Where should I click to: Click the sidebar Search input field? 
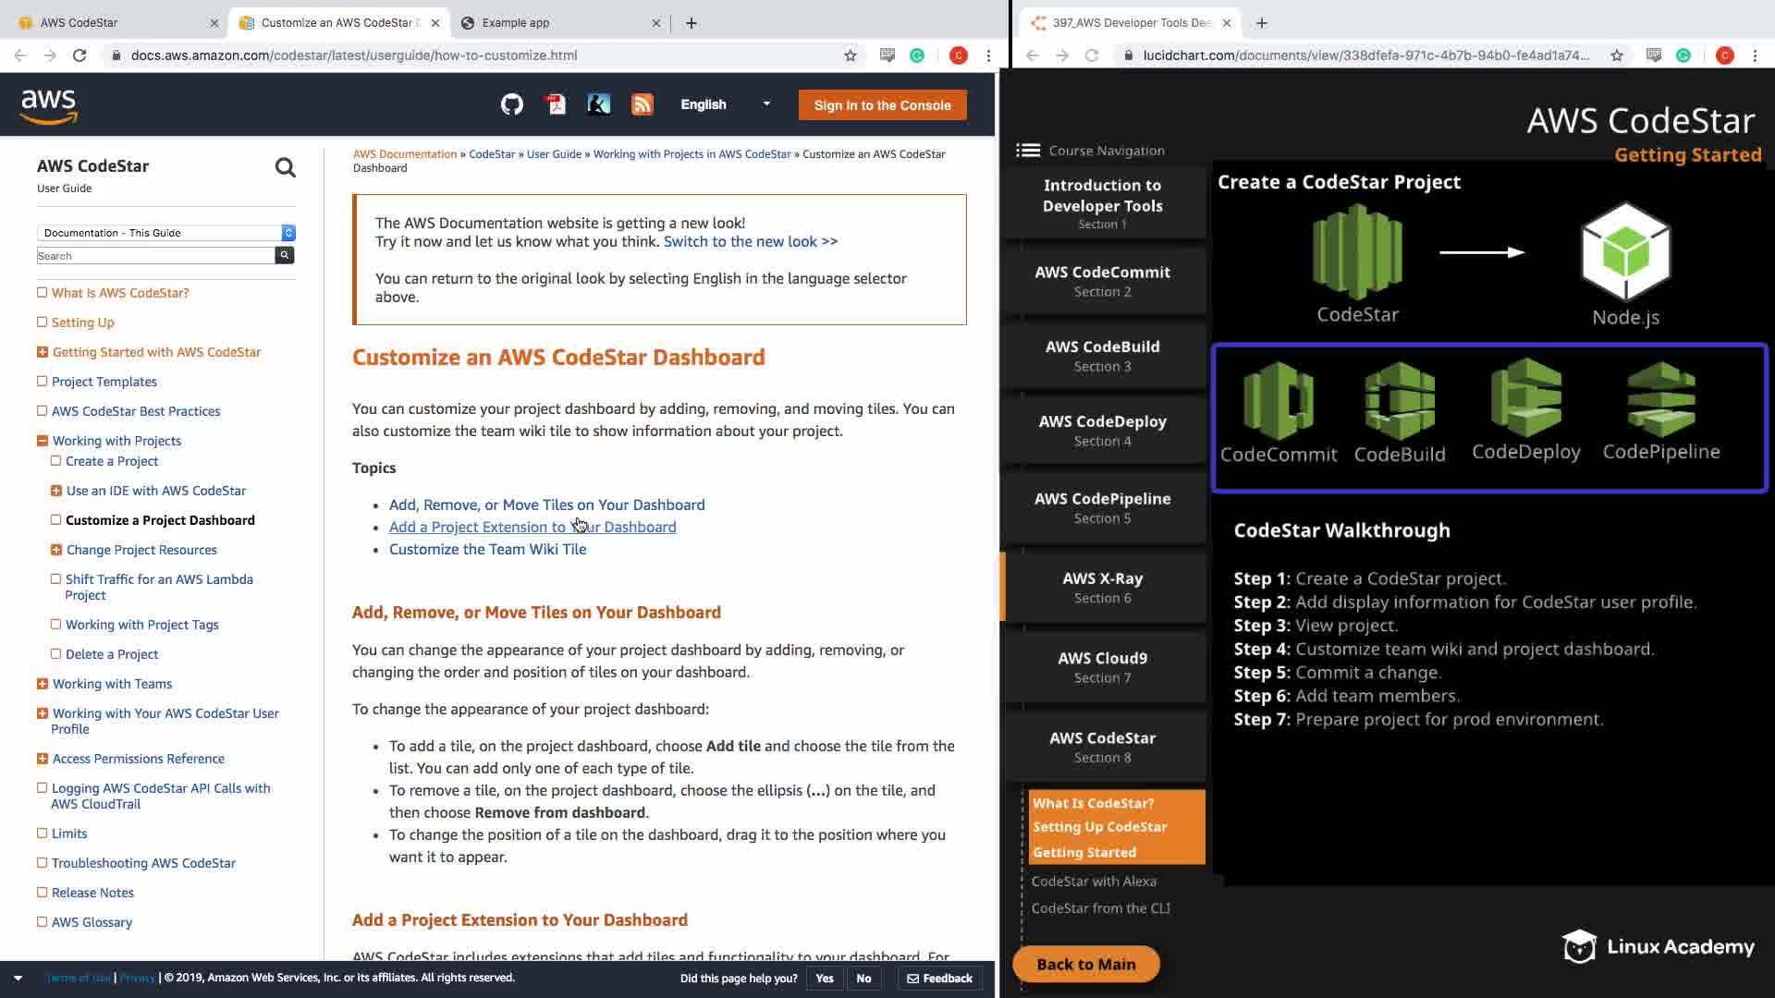[x=155, y=256]
